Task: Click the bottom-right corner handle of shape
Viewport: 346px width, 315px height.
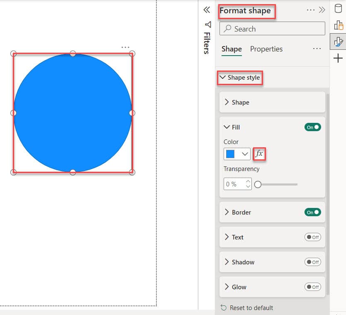Action: point(132,172)
